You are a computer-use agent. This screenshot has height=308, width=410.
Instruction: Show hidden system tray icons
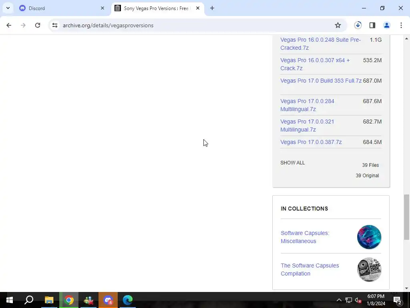coord(339,300)
